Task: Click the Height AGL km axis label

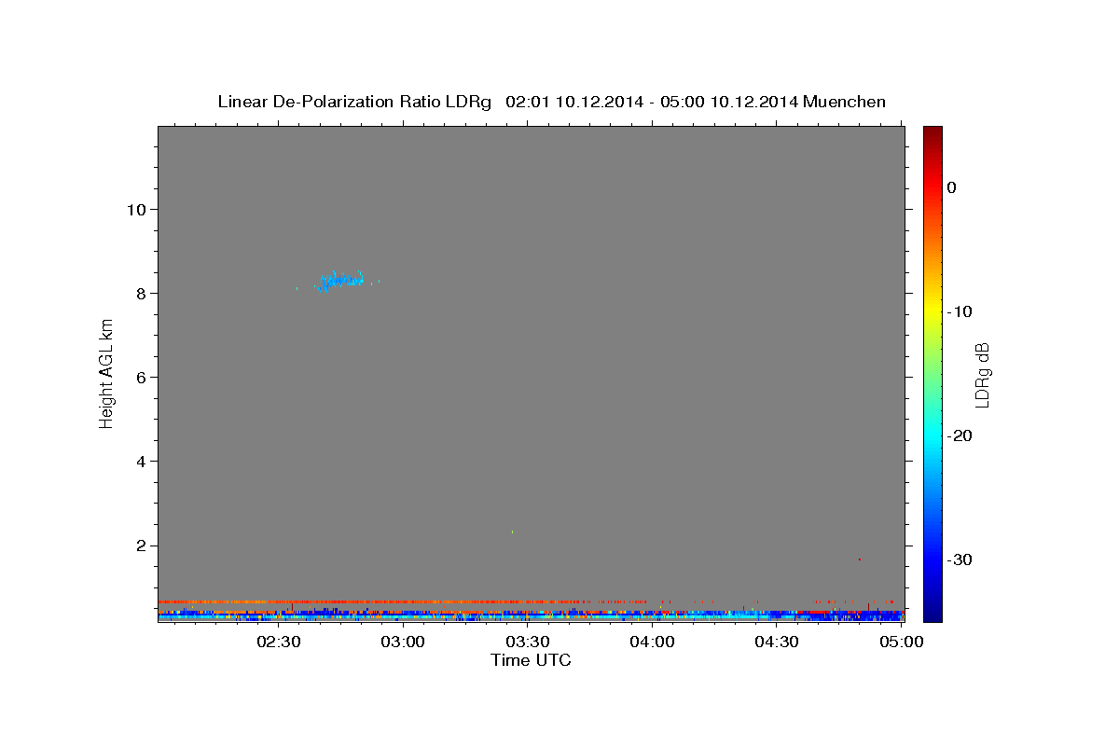Action: click(x=106, y=373)
